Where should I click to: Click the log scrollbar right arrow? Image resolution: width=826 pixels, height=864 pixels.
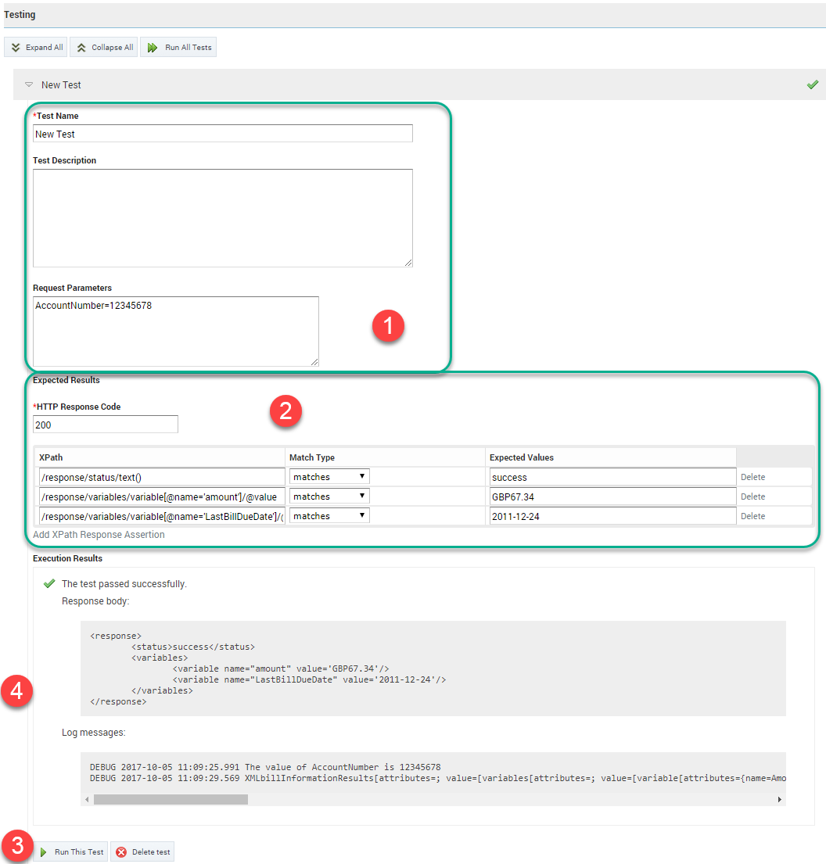780,800
